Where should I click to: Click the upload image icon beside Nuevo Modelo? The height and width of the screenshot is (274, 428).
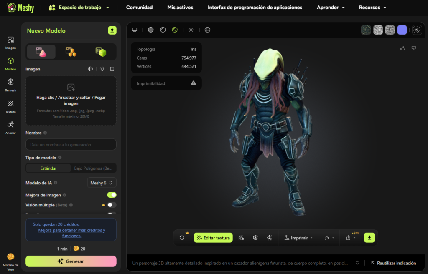click(112, 30)
